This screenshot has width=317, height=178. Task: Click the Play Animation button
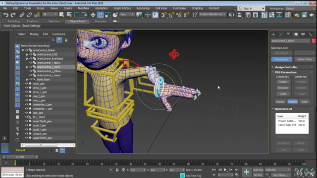coord(225,170)
